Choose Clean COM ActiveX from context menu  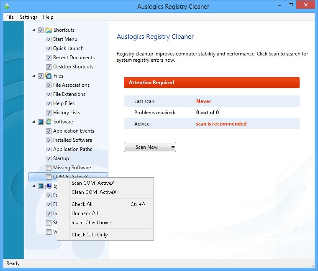click(x=105, y=192)
